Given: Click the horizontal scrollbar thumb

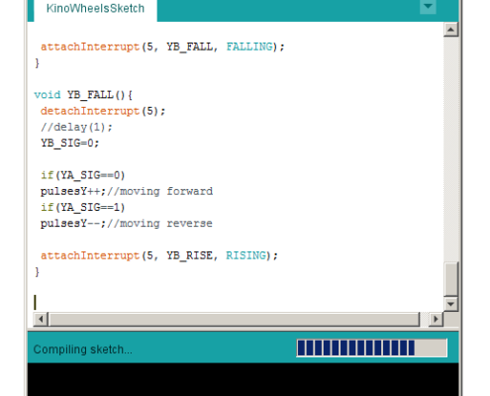Looking at the screenshot, I should pyautogui.click(x=234, y=319).
